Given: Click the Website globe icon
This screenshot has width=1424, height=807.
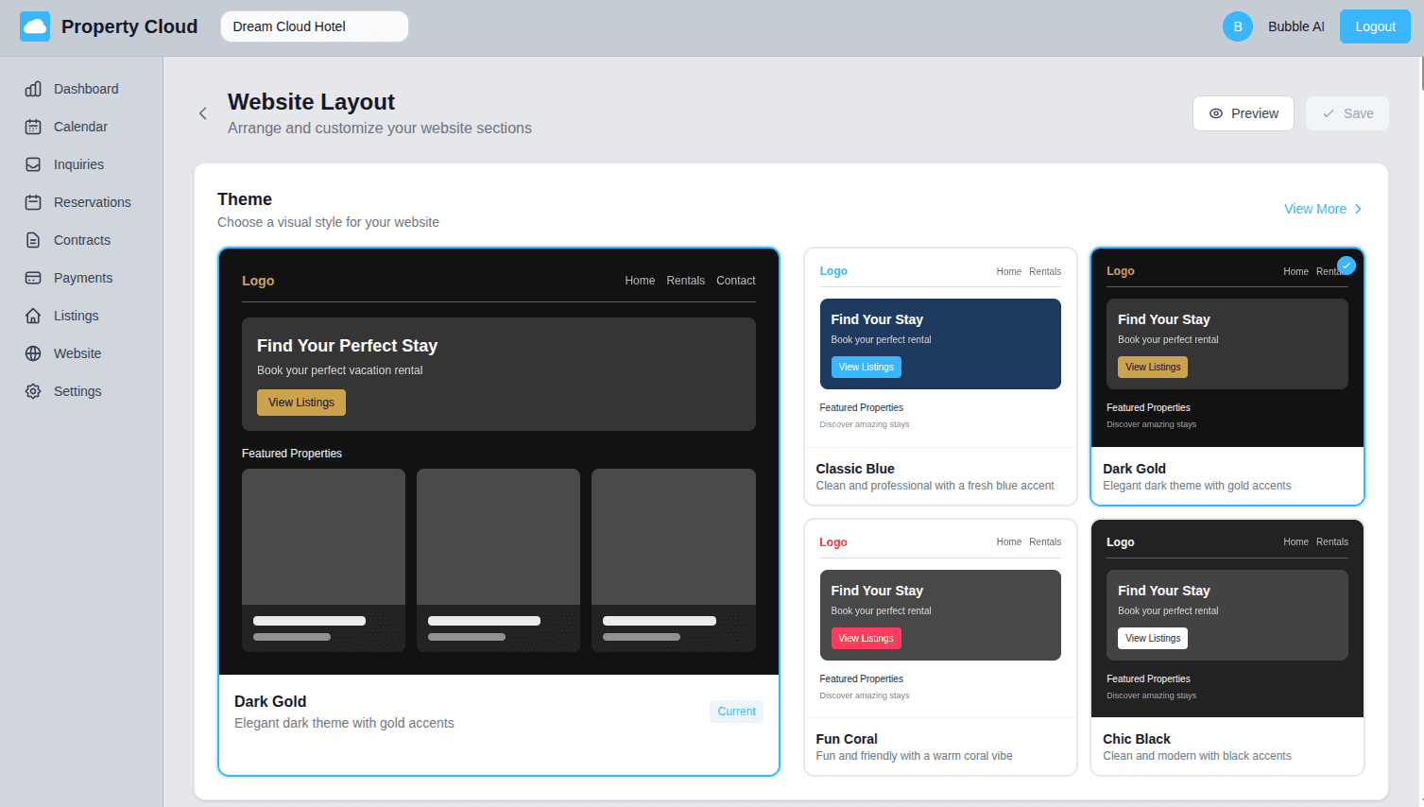Looking at the screenshot, I should (x=33, y=353).
